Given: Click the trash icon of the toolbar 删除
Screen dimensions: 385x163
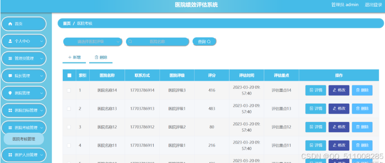Looking at the screenshot, I should click(96, 57).
